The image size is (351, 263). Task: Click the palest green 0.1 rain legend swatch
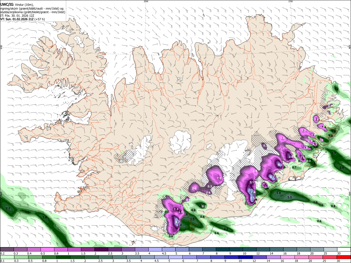coord(7,257)
